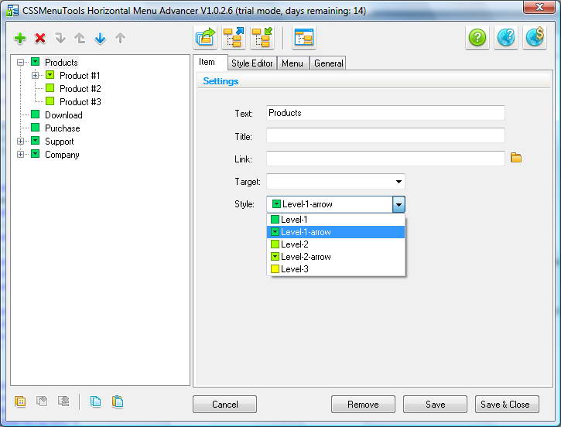
Task: Close the window with red X
Action: pos(539,7)
